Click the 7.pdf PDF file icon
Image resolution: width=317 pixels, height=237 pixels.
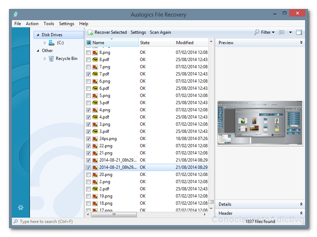point(95,74)
